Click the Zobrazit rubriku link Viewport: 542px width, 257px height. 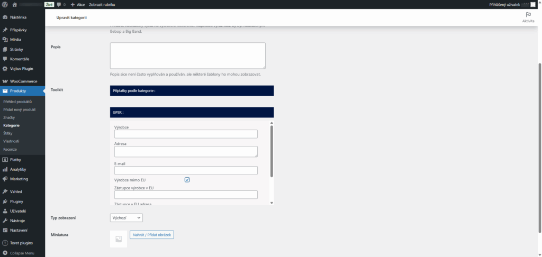click(102, 5)
